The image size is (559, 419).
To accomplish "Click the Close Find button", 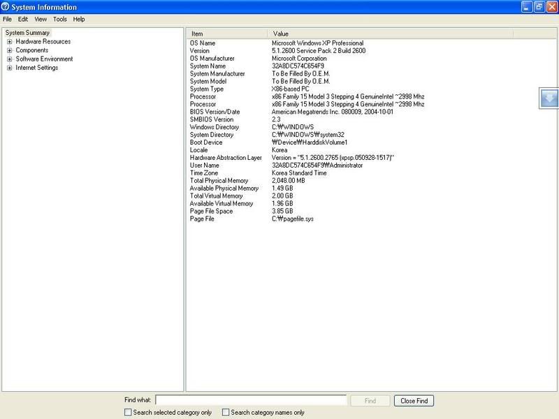I will click(x=414, y=401).
